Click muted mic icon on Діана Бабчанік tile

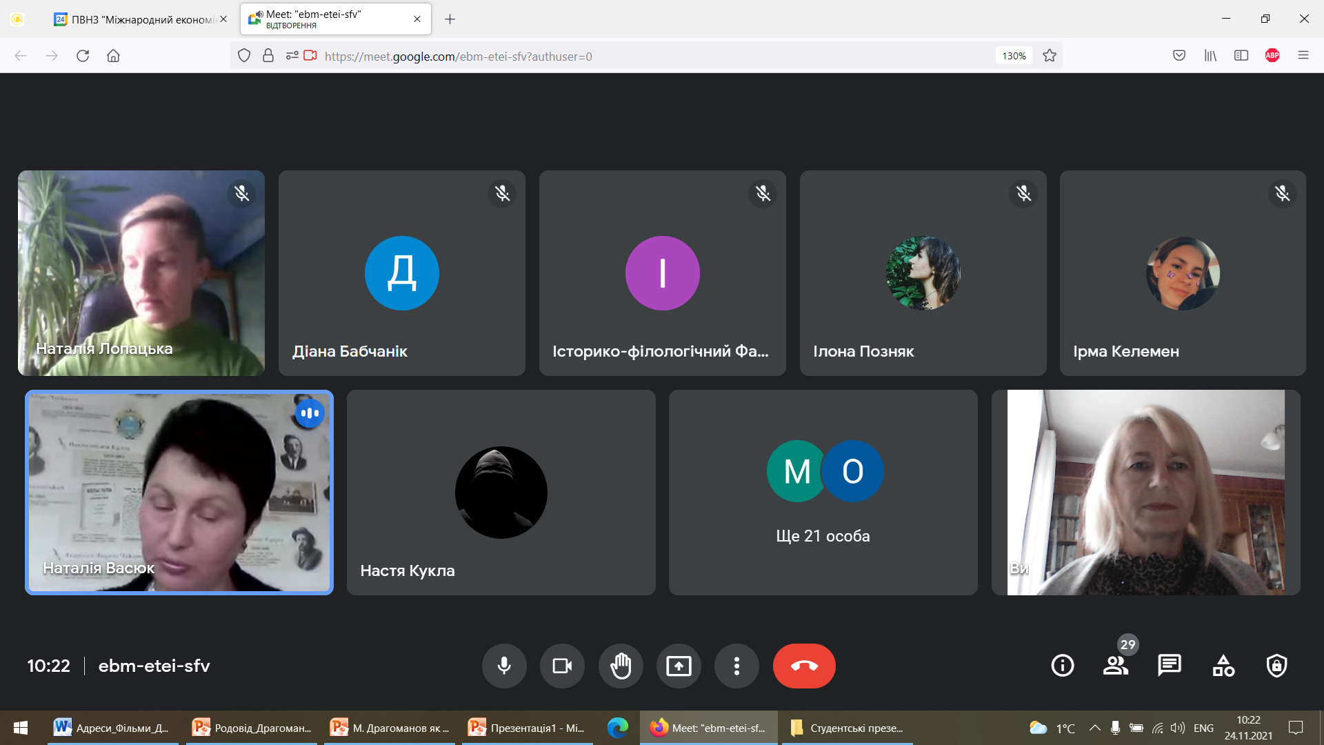point(502,193)
